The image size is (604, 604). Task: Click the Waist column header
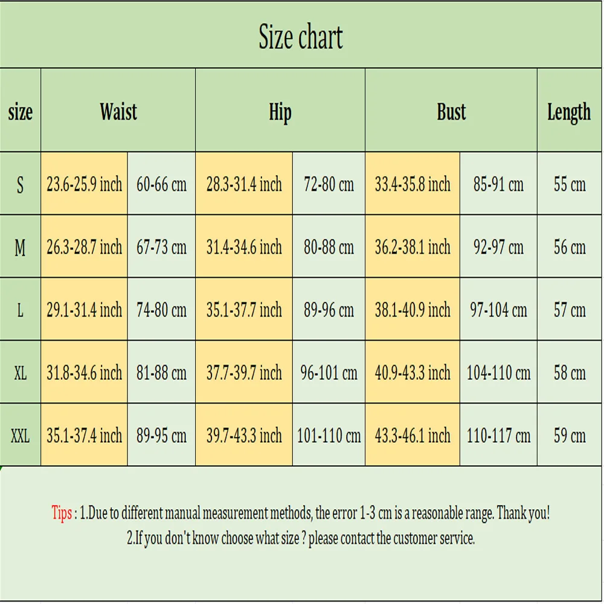point(118,112)
